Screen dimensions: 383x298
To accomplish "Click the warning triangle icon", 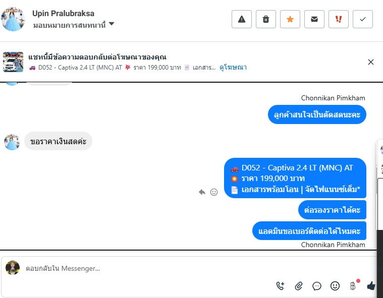I will click(242, 19).
